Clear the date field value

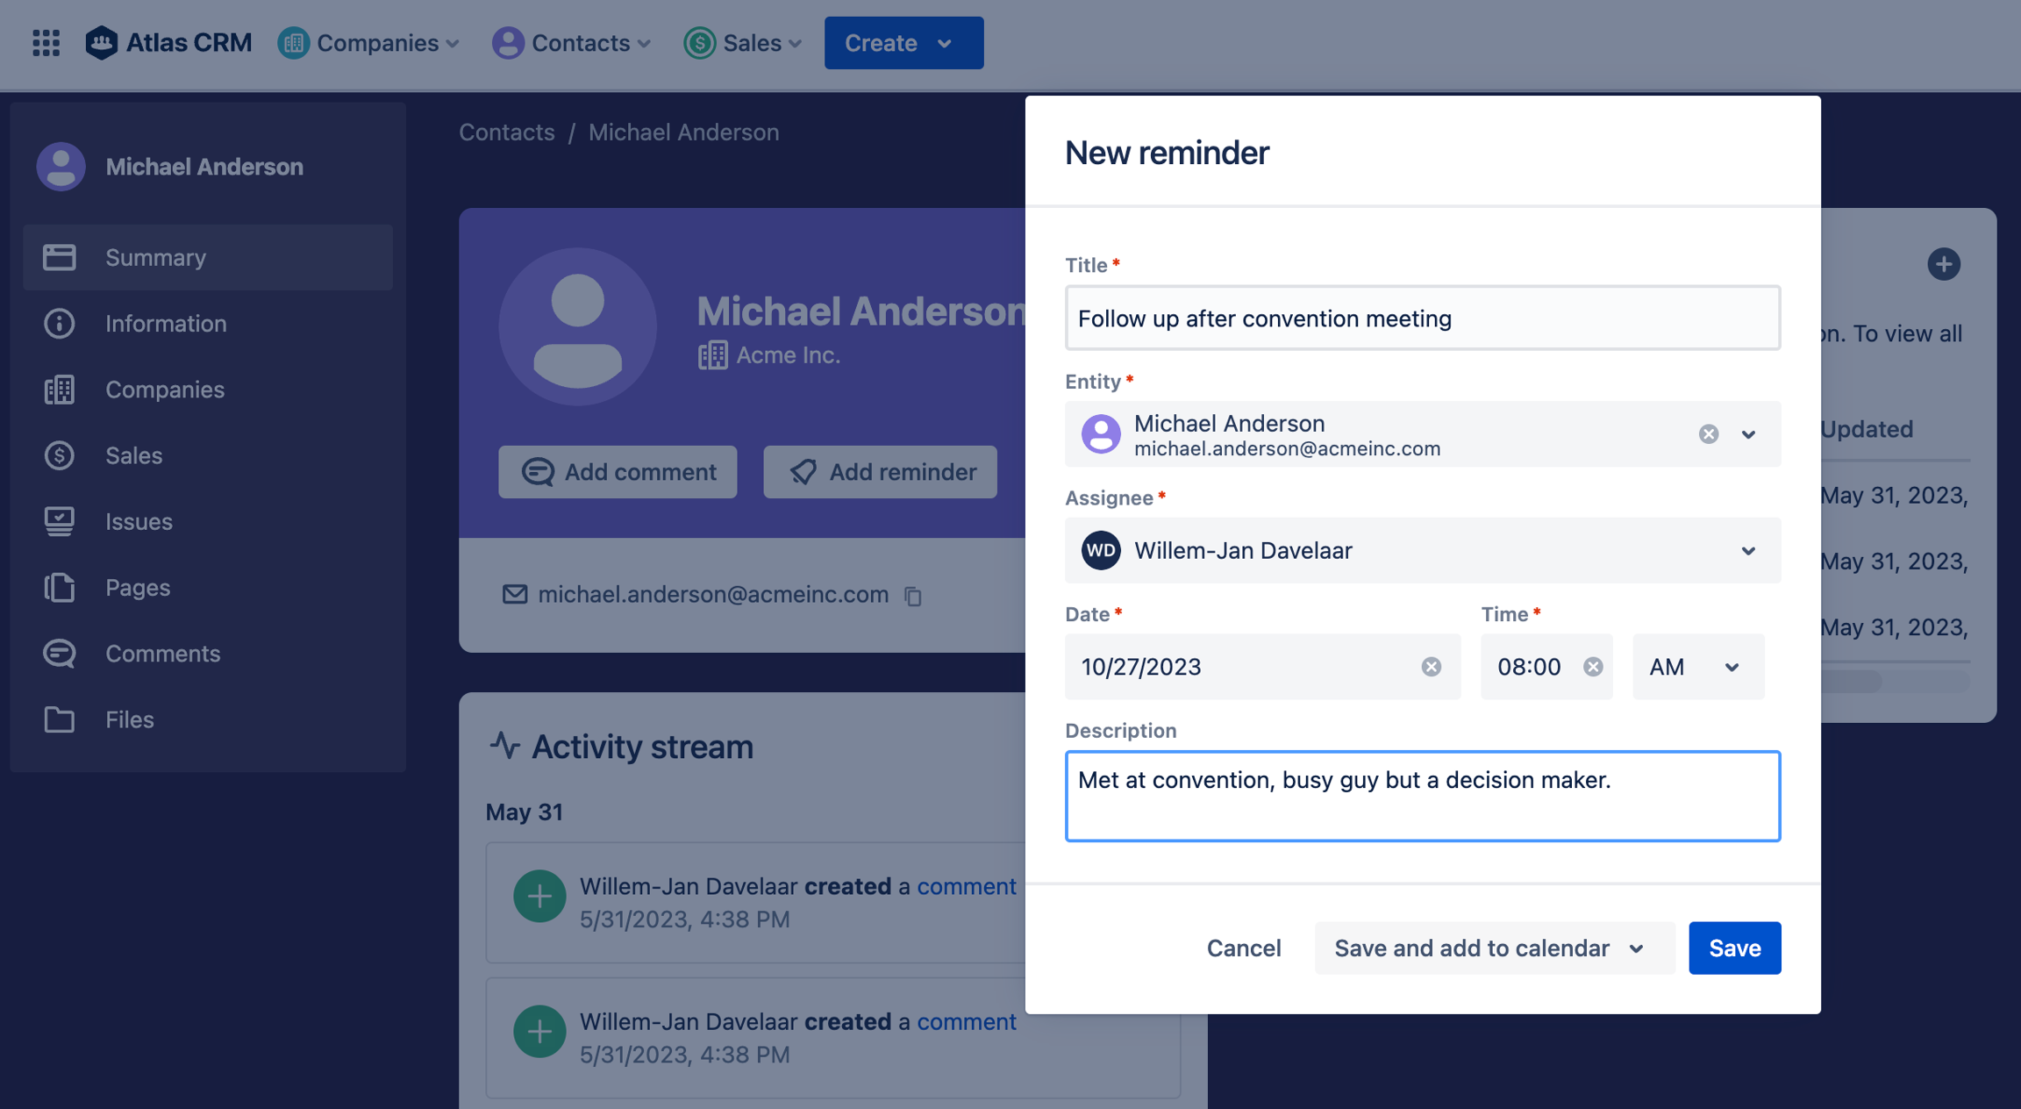(1431, 667)
